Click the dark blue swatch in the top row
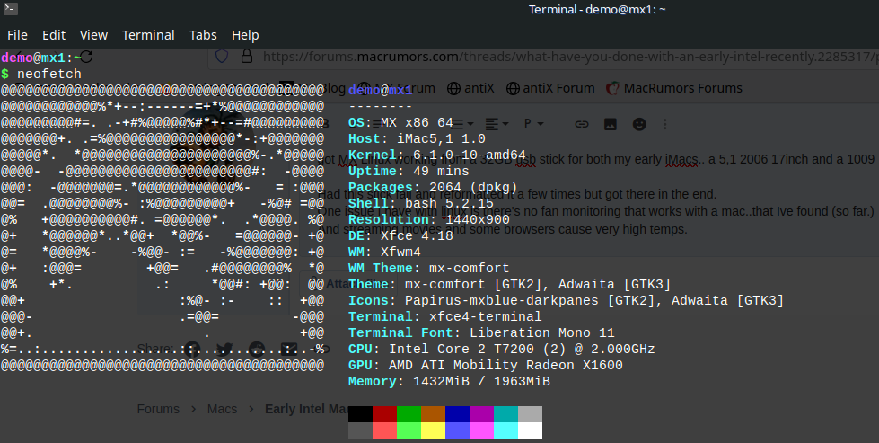The height and width of the screenshot is (443, 879). pyautogui.click(x=457, y=414)
